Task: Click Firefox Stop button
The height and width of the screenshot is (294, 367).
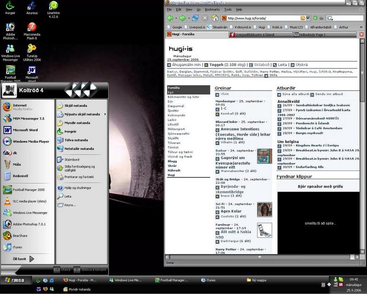Action: 205,18
